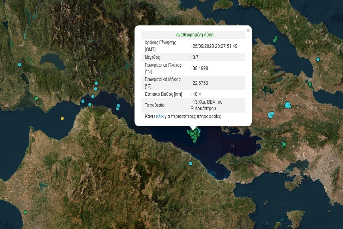Select green marker on the narrow strait at right
Image resolution: width=343 pixels, height=229 pixels.
[x=310, y=84]
